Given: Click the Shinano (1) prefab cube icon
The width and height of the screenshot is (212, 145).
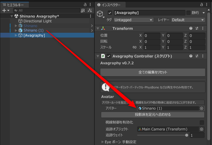Looking at the screenshot, I should pyautogui.click(x=20, y=30).
